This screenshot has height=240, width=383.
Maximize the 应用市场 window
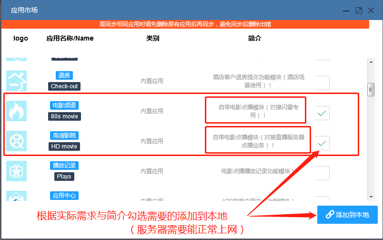[359, 10]
